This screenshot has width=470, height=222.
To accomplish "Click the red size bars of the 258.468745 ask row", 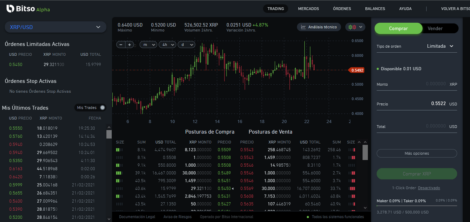I will click(x=352, y=150).
